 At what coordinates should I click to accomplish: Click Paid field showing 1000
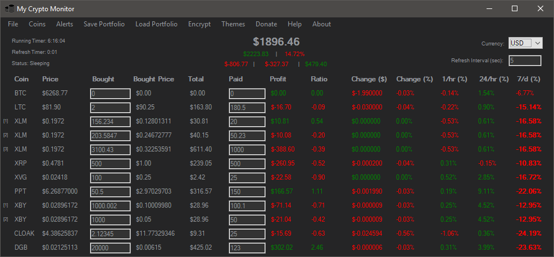[247, 150]
